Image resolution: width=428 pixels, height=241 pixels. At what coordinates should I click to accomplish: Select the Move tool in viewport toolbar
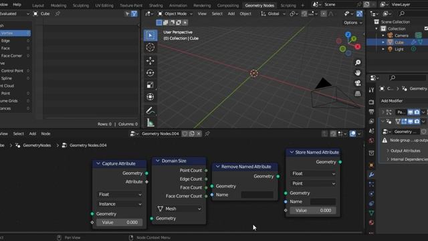150,61
